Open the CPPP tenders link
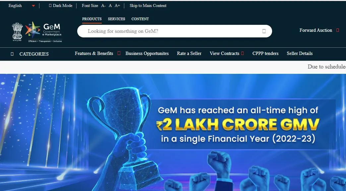346x191 pixels. pos(265,53)
